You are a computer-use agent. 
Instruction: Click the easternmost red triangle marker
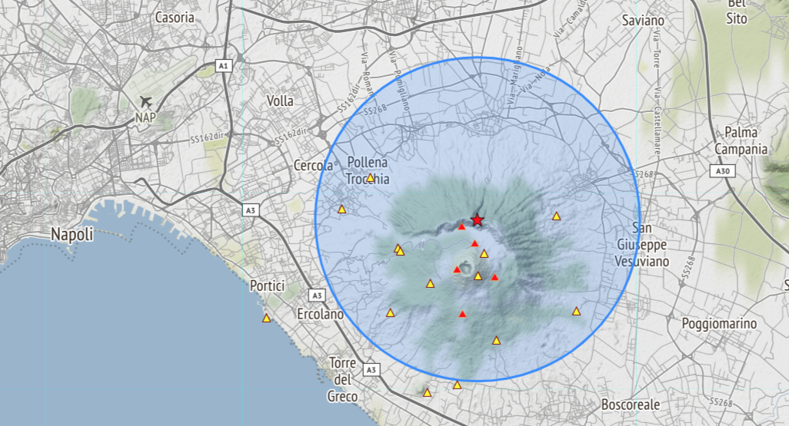click(494, 277)
